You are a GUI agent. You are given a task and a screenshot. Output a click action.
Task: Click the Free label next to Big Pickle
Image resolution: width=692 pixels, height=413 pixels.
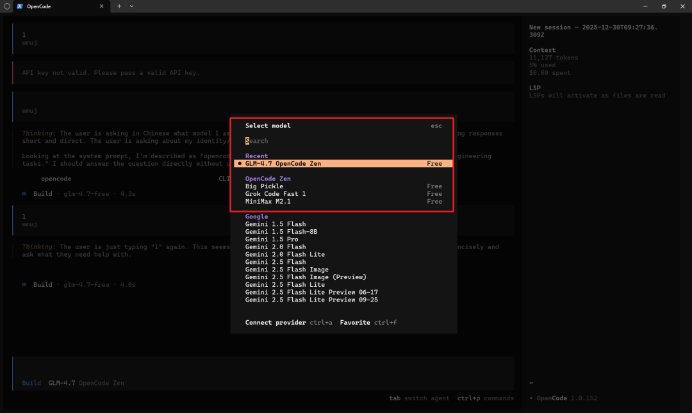pos(434,186)
